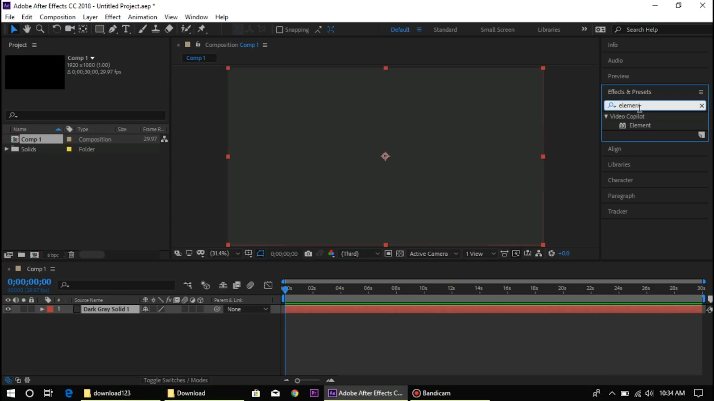Click the timeline zoom slider handle
Viewport: 714px width, 401px height.
click(297, 381)
